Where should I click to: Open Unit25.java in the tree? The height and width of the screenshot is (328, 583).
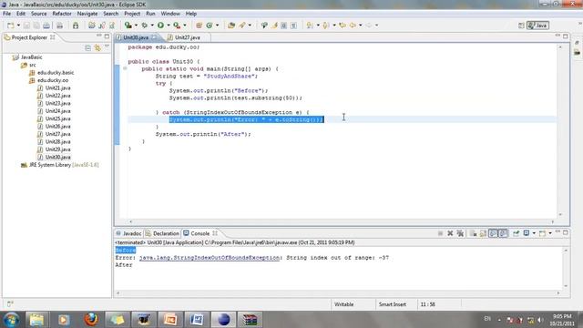point(57,118)
